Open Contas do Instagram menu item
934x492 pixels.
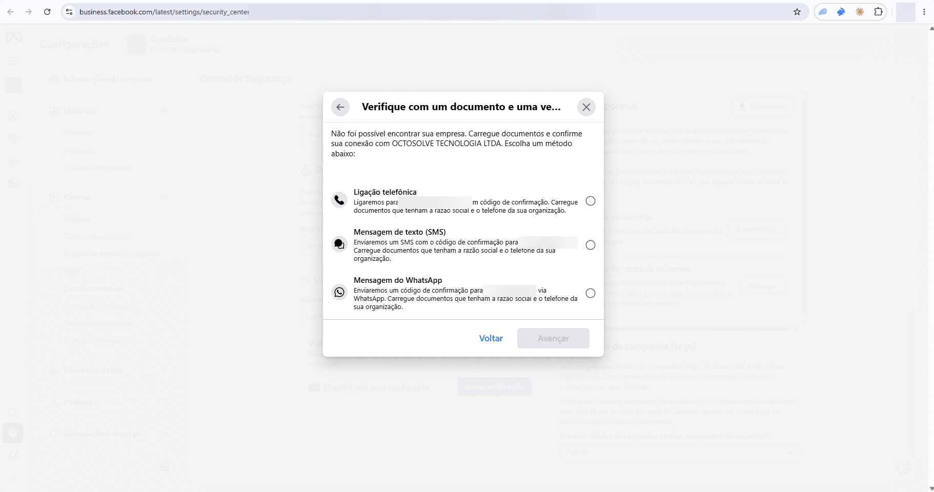pyautogui.click(x=98, y=306)
